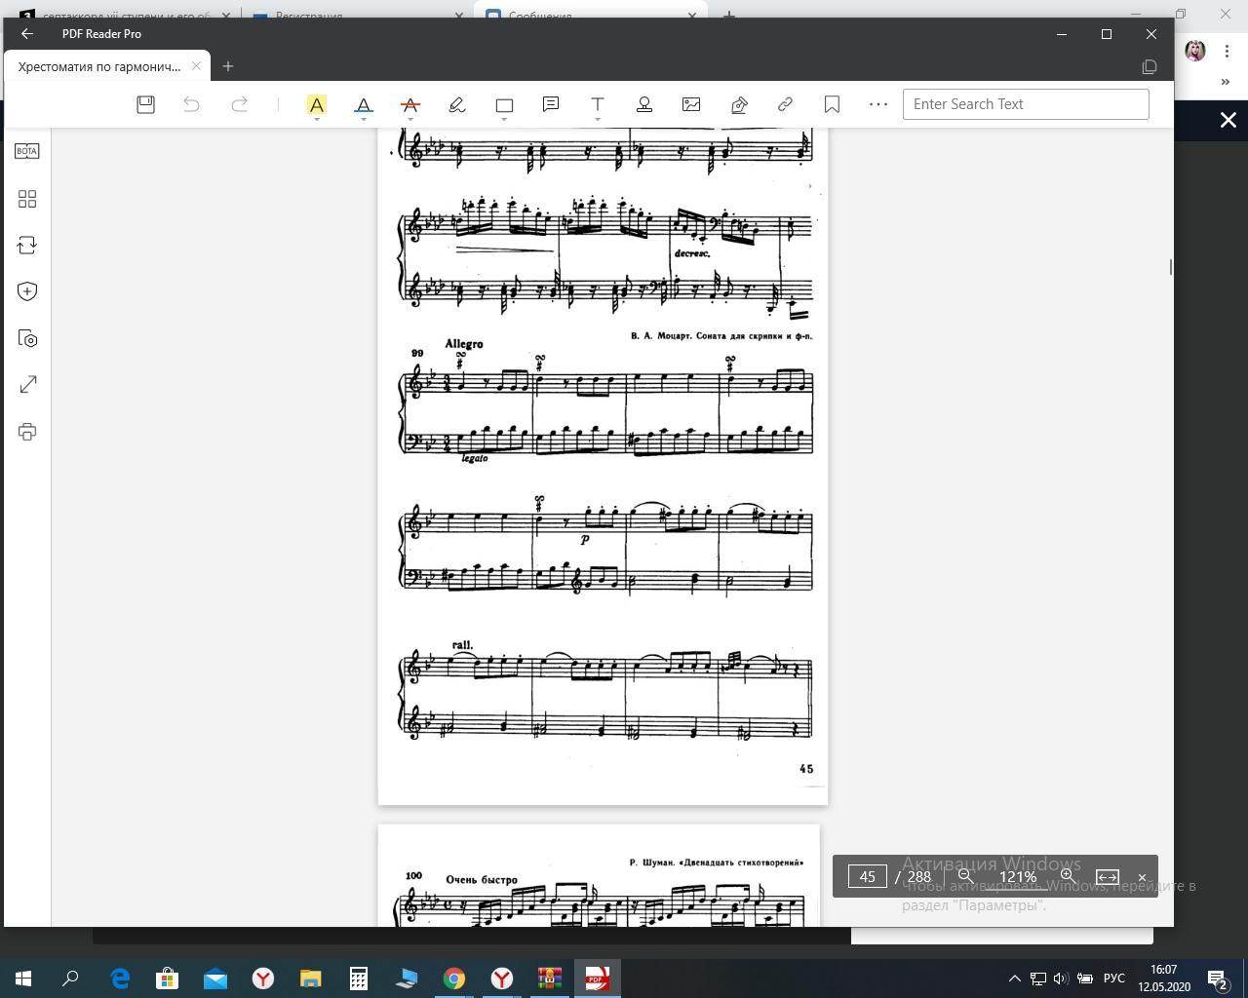Fit page to width icon
This screenshot has width=1248, height=998.
pos(1108,876)
